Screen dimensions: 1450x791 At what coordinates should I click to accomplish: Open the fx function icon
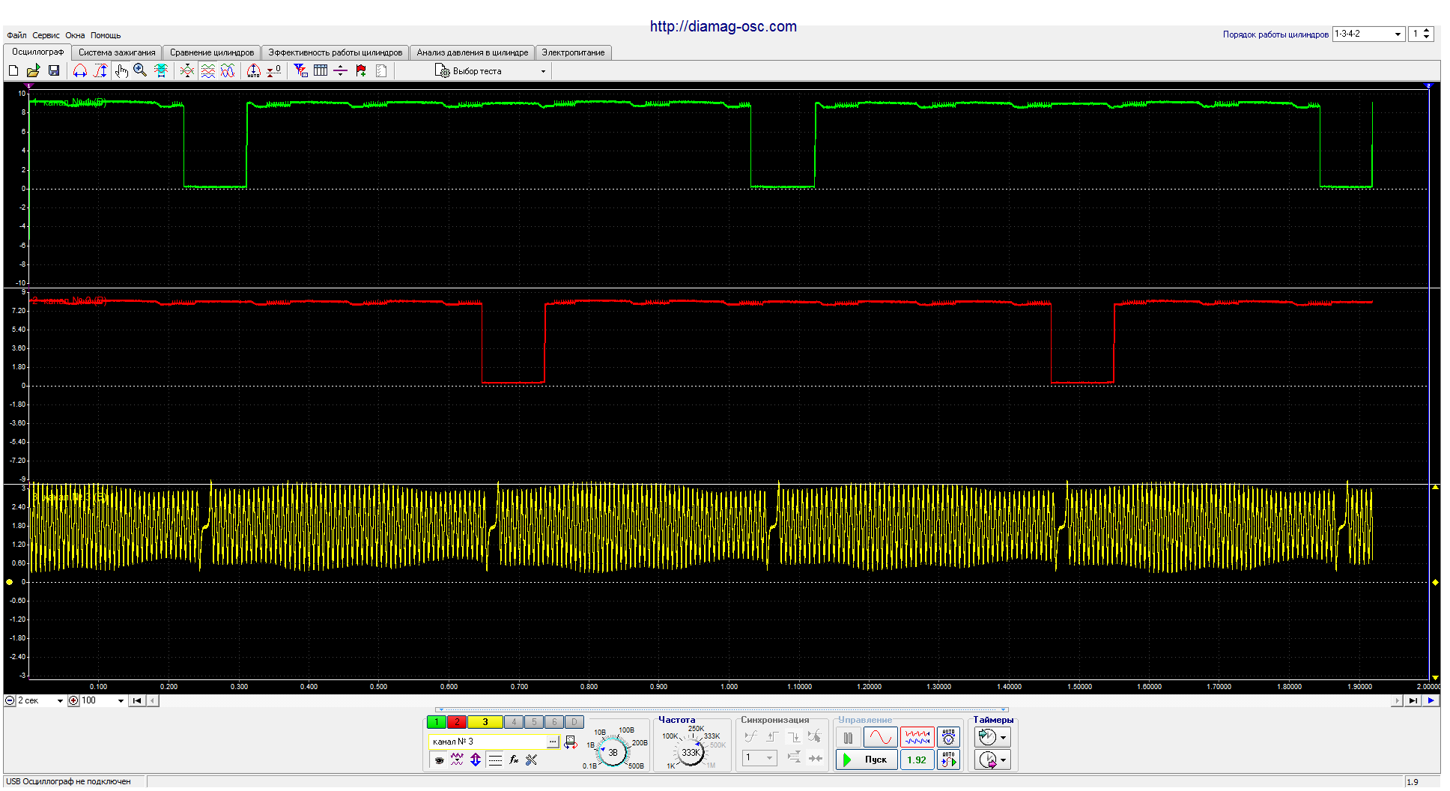pyautogui.click(x=514, y=760)
